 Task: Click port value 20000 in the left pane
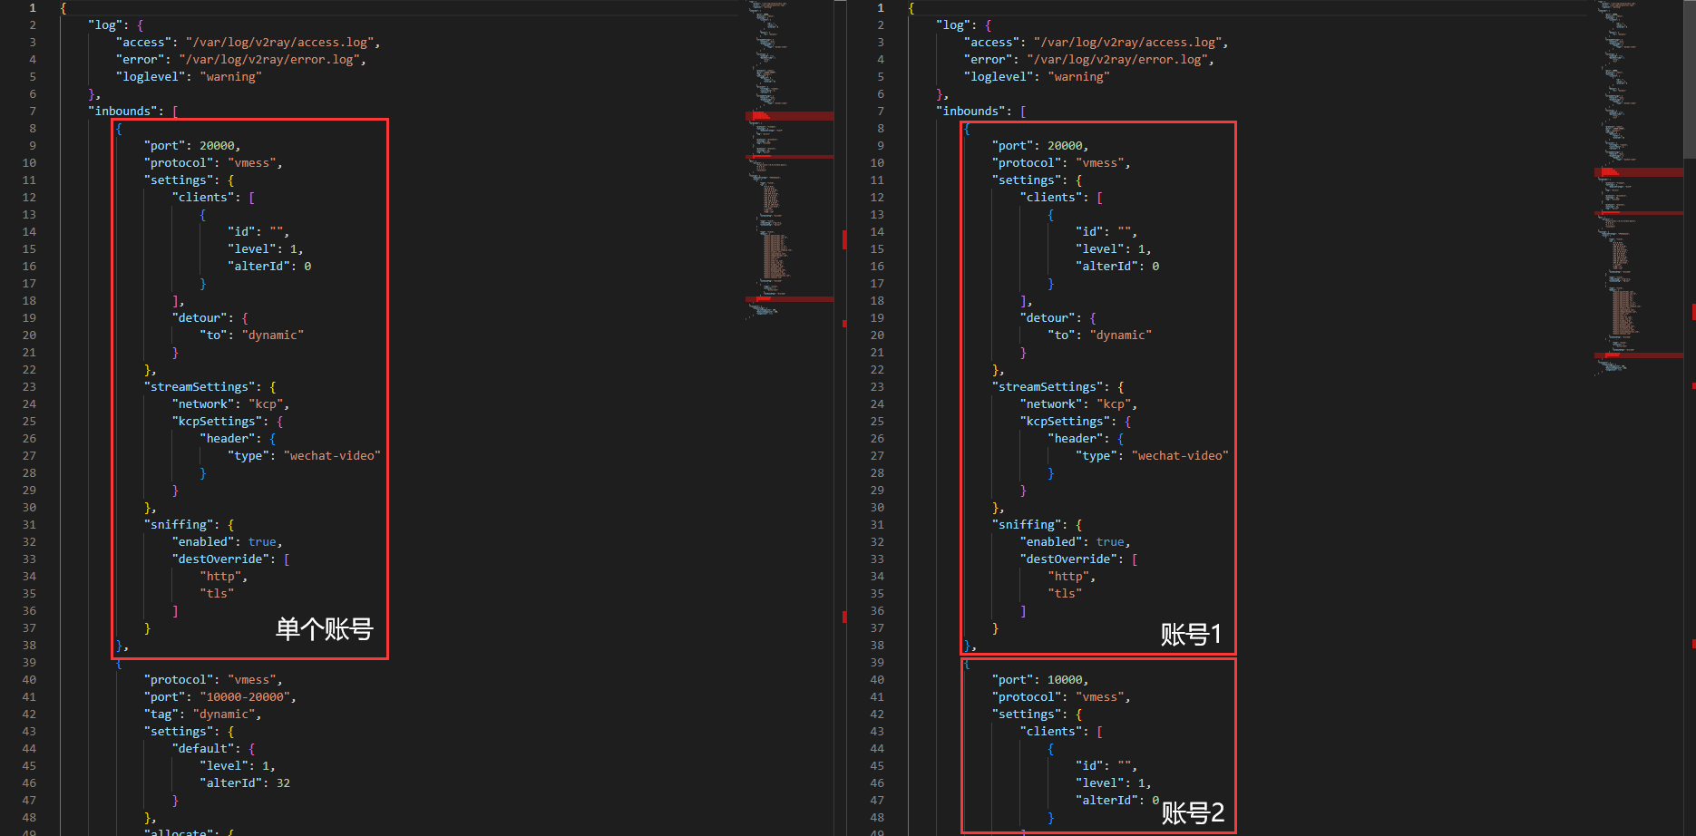217,146
